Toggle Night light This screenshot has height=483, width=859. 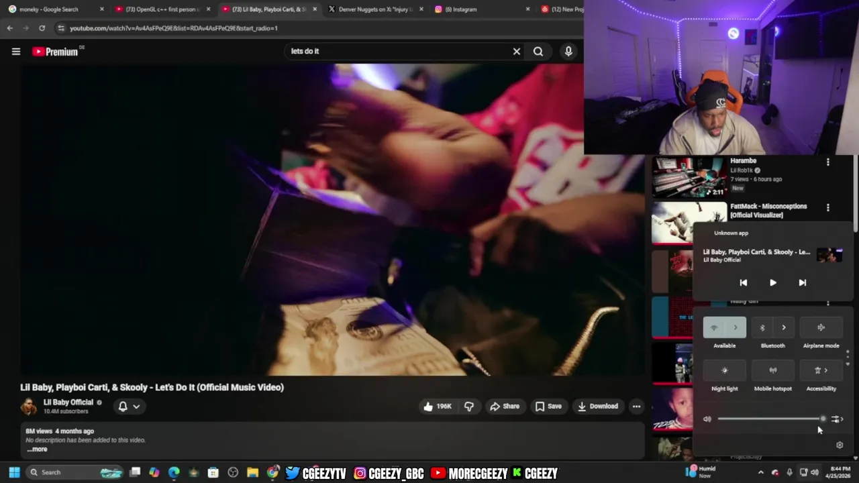pyautogui.click(x=724, y=370)
